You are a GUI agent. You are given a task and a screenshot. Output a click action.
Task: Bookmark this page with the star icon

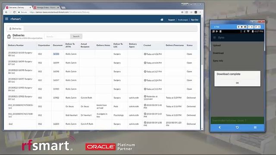pyautogui.click(x=182, y=12)
